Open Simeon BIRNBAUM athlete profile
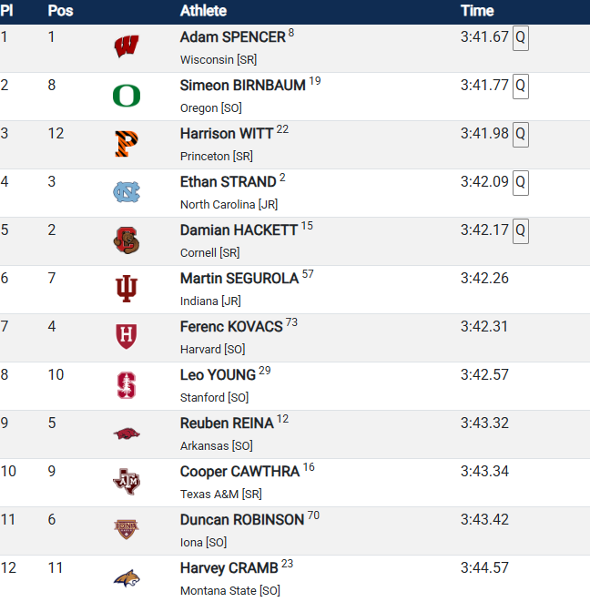This screenshot has width=590, height=602. (x=242, y=86)
